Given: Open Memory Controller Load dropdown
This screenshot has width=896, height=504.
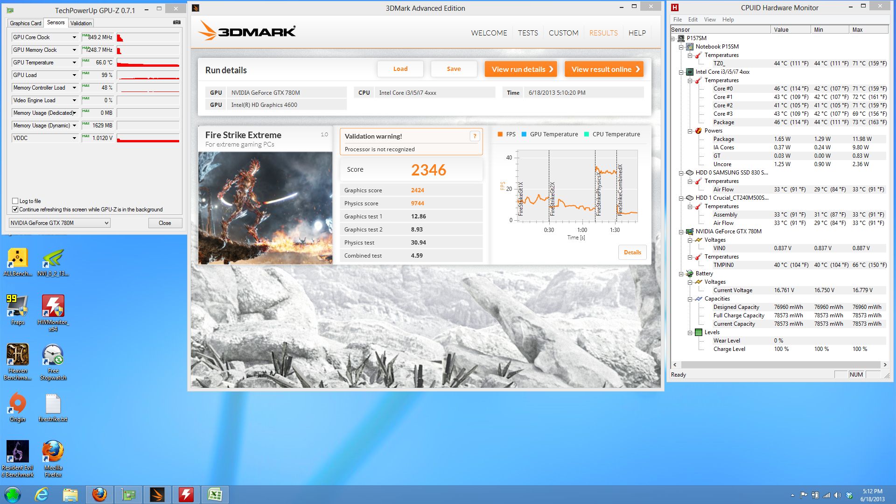Looking at the screenshot, I should pyautogui.click(x=74, y=88).
